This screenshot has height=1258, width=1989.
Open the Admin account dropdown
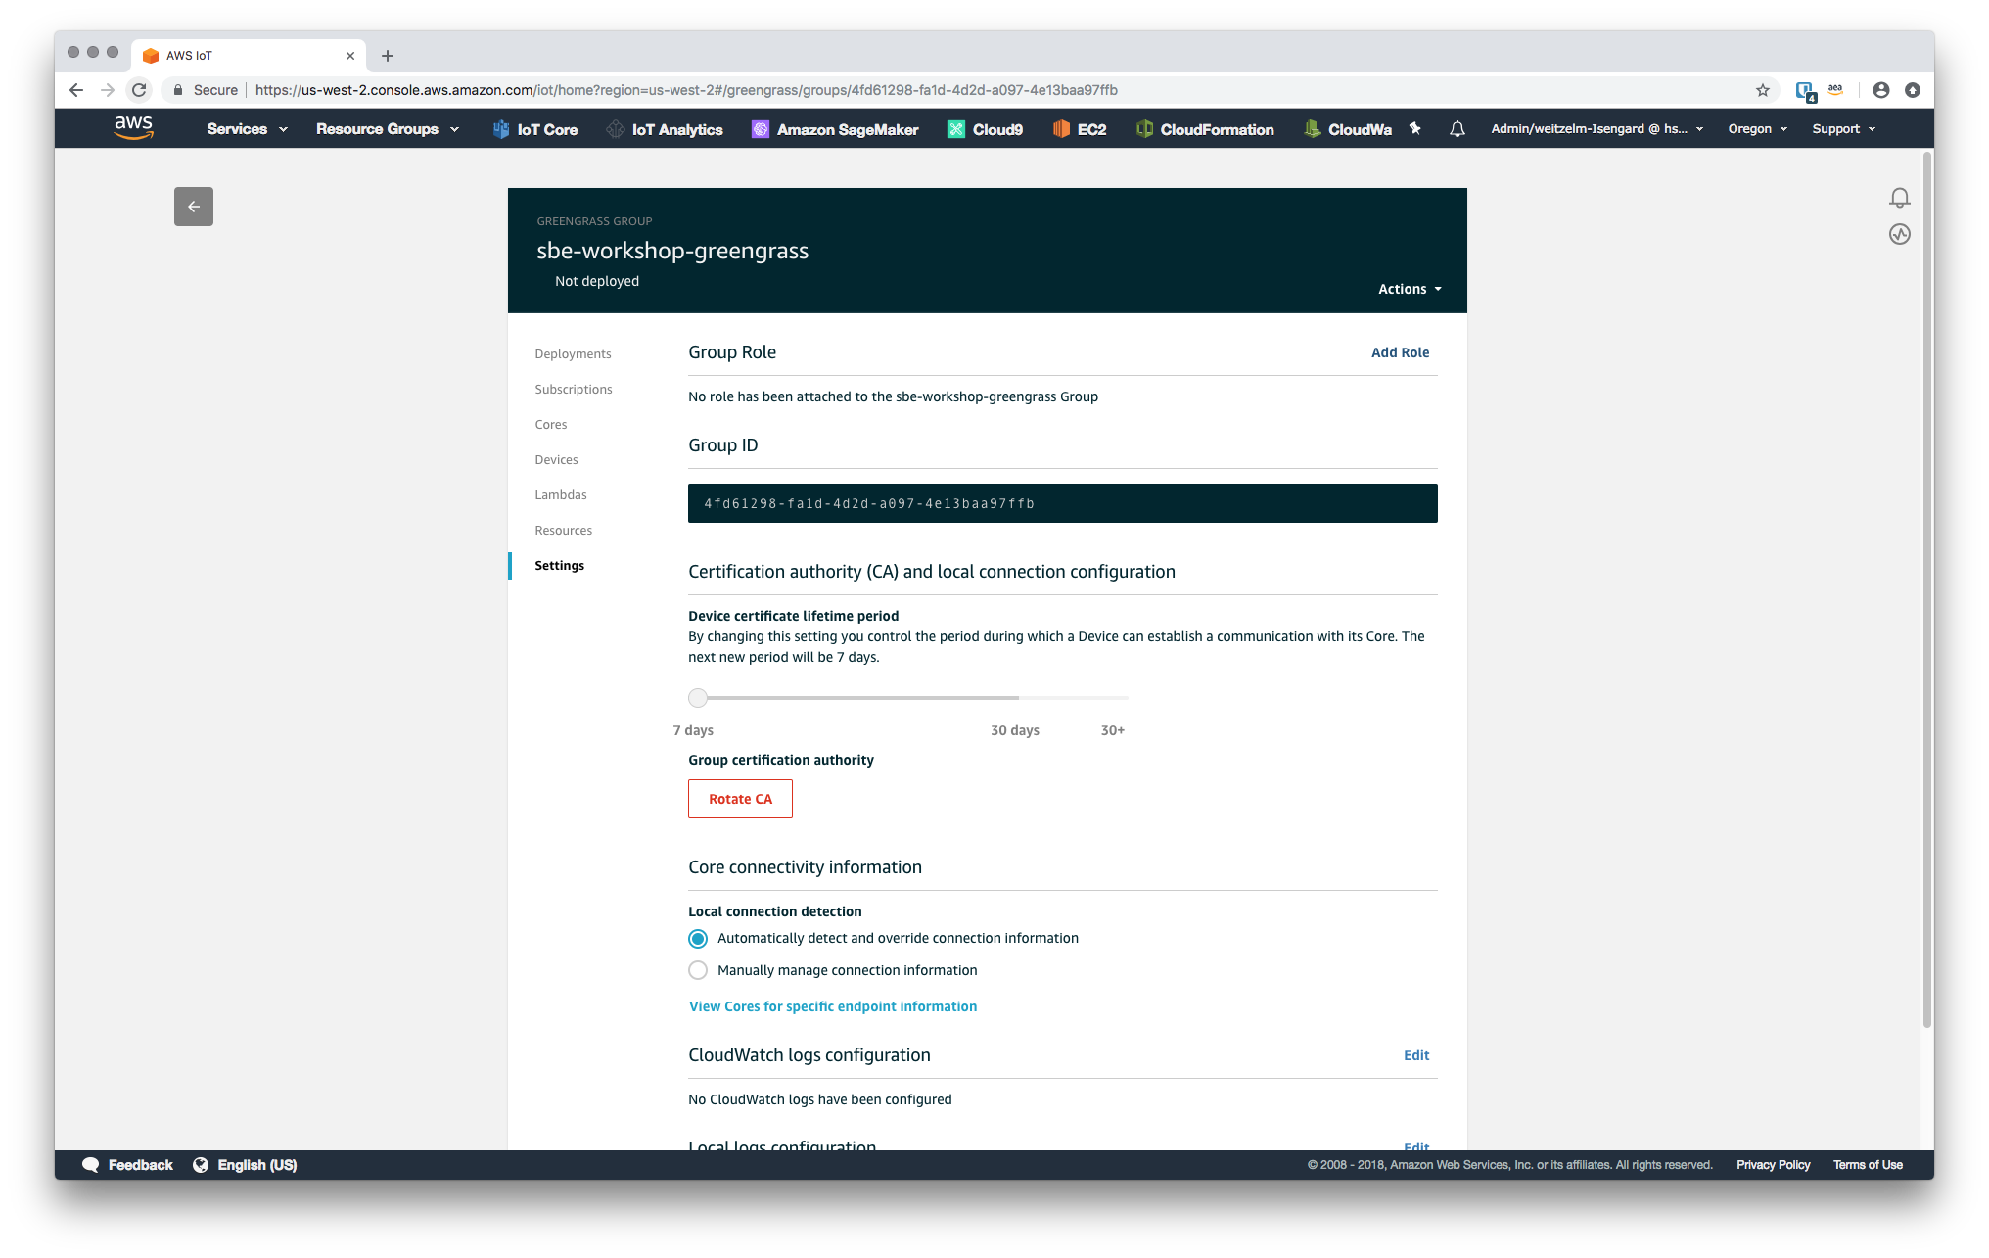[x=1597, y=129]
